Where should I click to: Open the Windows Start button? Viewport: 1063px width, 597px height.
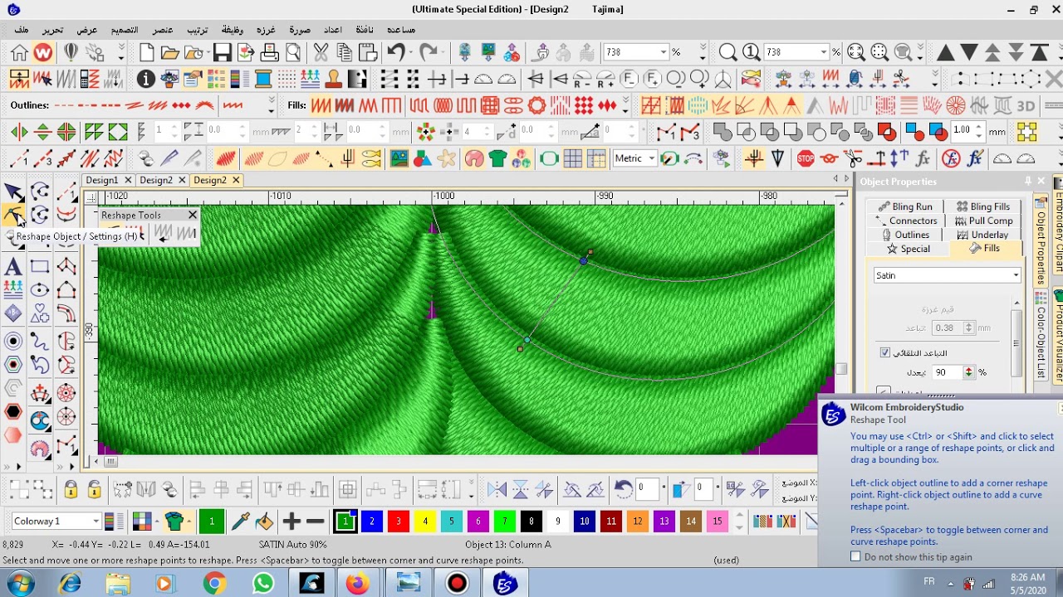point(20,584)
